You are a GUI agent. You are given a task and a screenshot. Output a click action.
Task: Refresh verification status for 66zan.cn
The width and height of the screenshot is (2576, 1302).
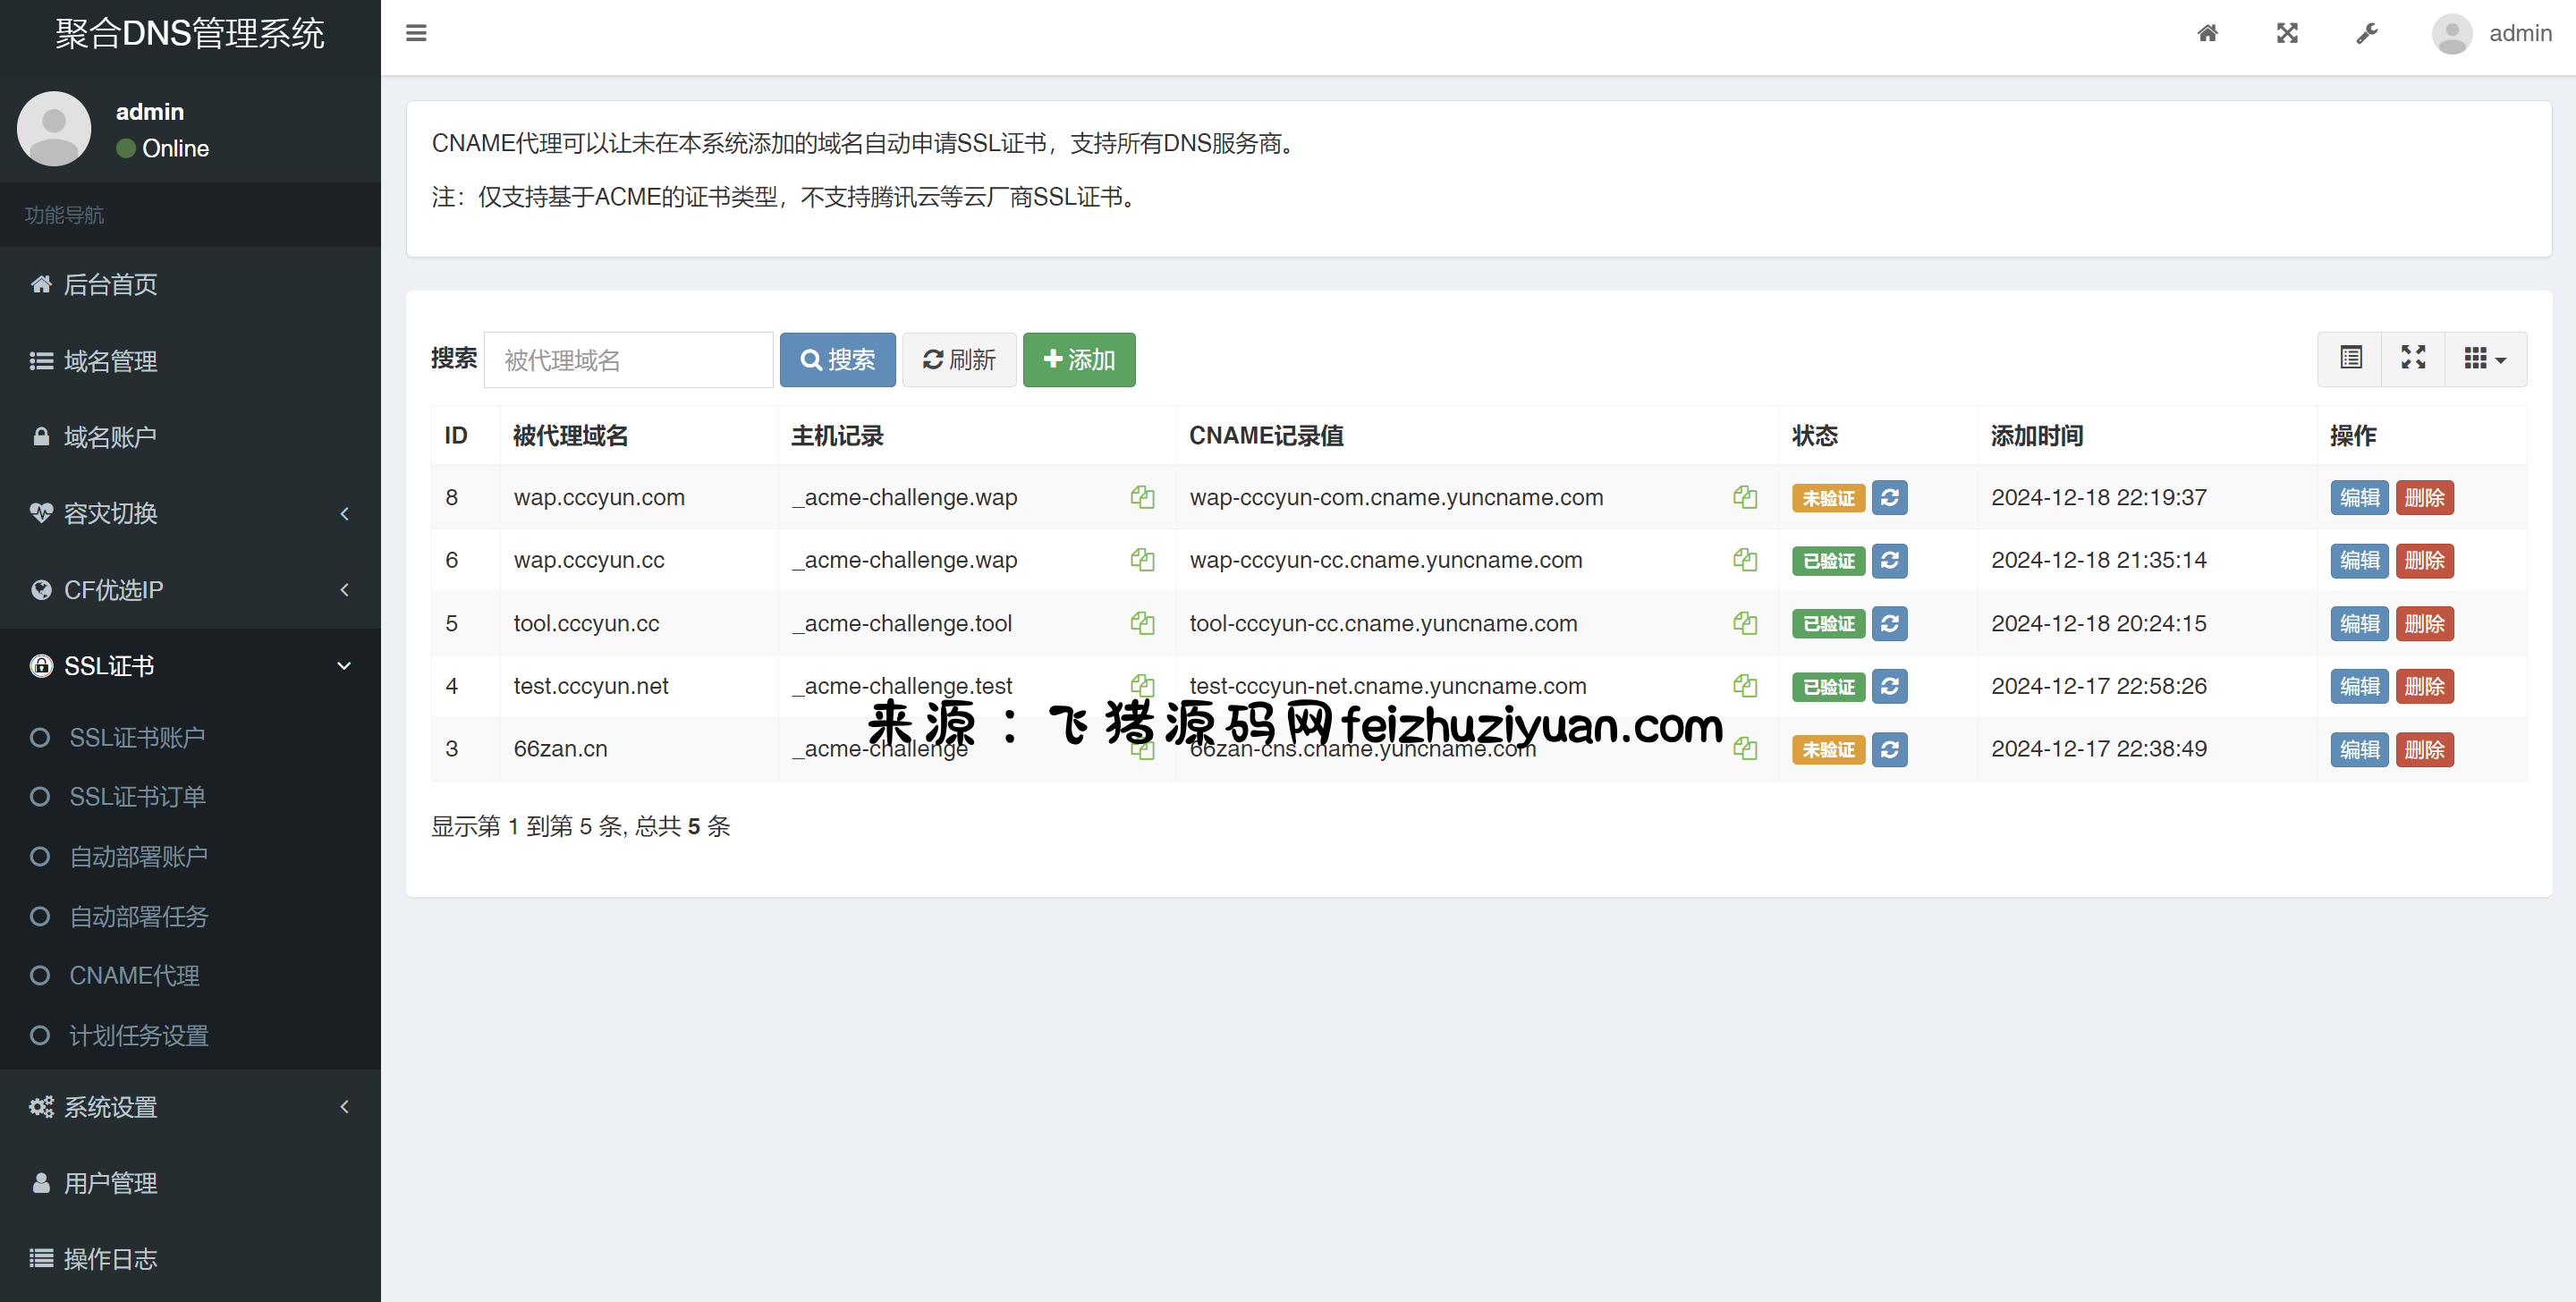point(1889,749)
